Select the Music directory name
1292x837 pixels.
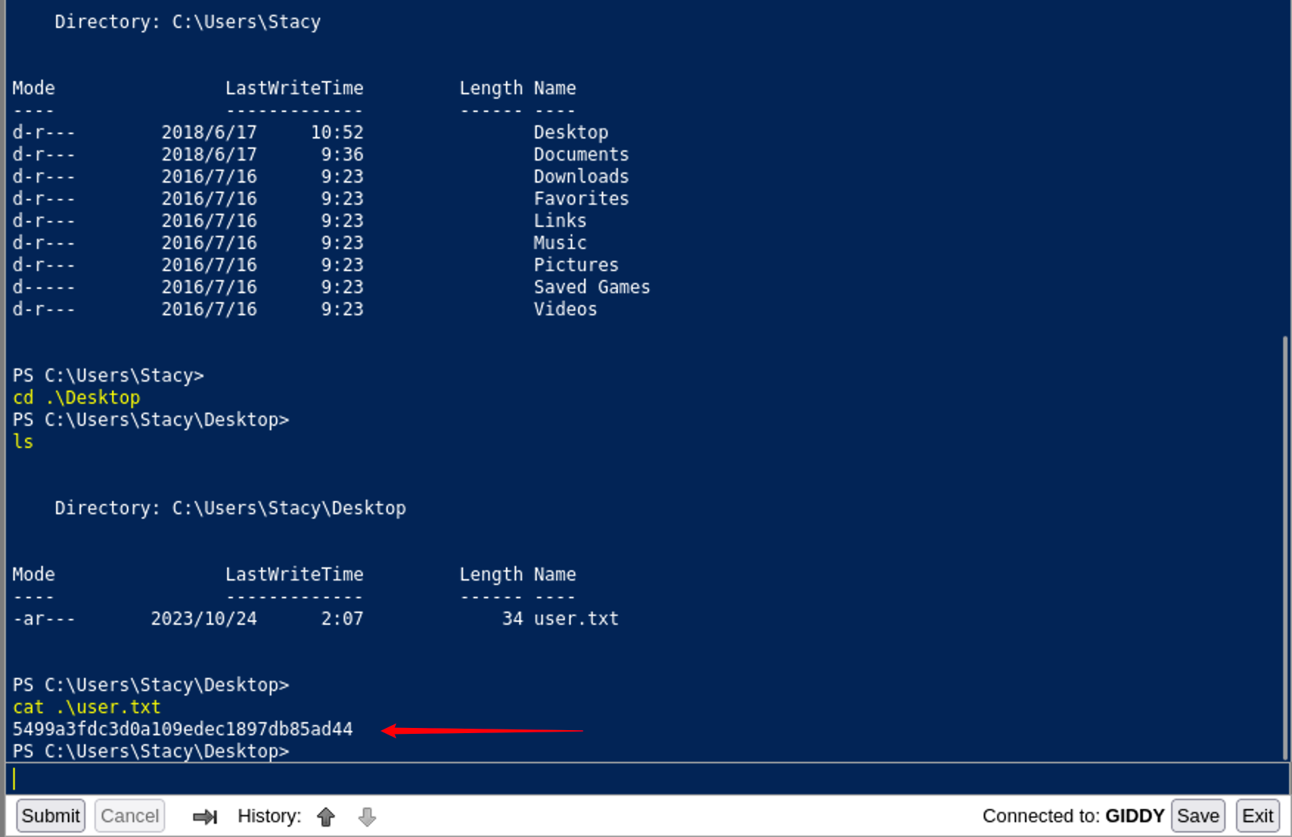click(560, 242)
